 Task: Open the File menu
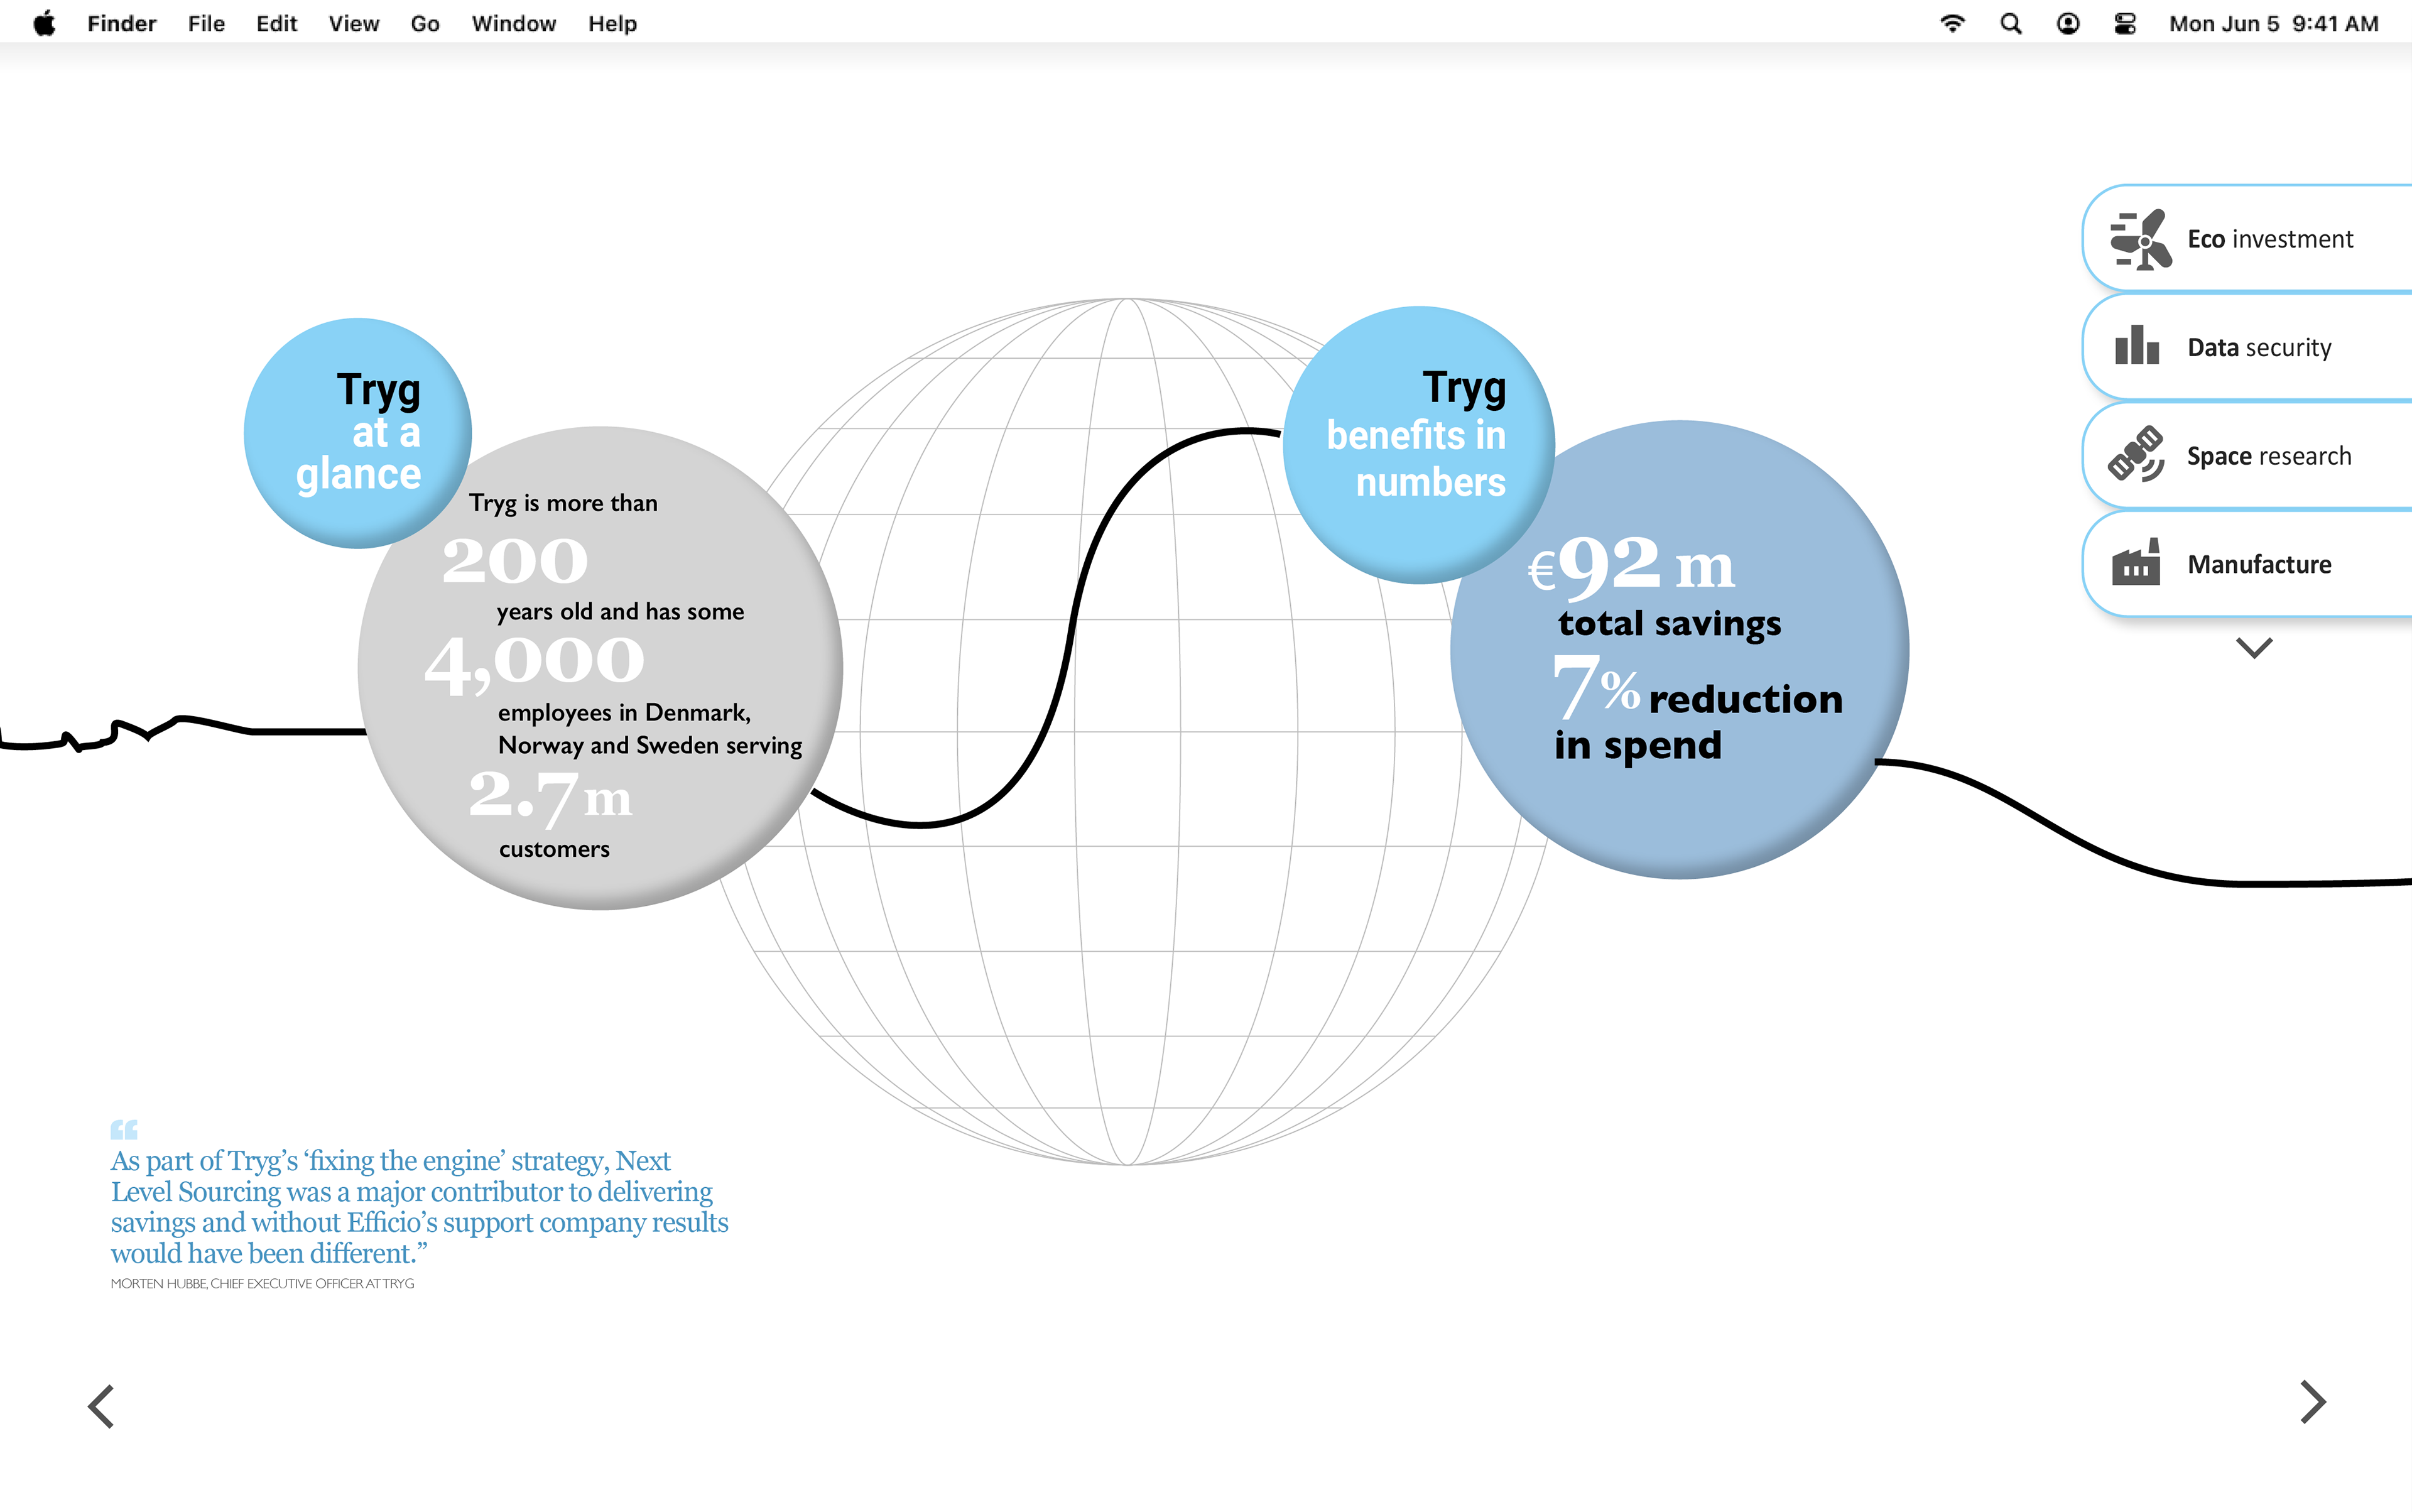[206, 23]
